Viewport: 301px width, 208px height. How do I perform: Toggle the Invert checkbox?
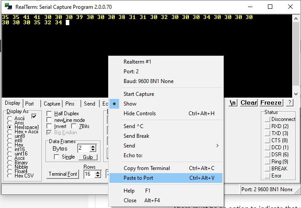coord(49,126)
